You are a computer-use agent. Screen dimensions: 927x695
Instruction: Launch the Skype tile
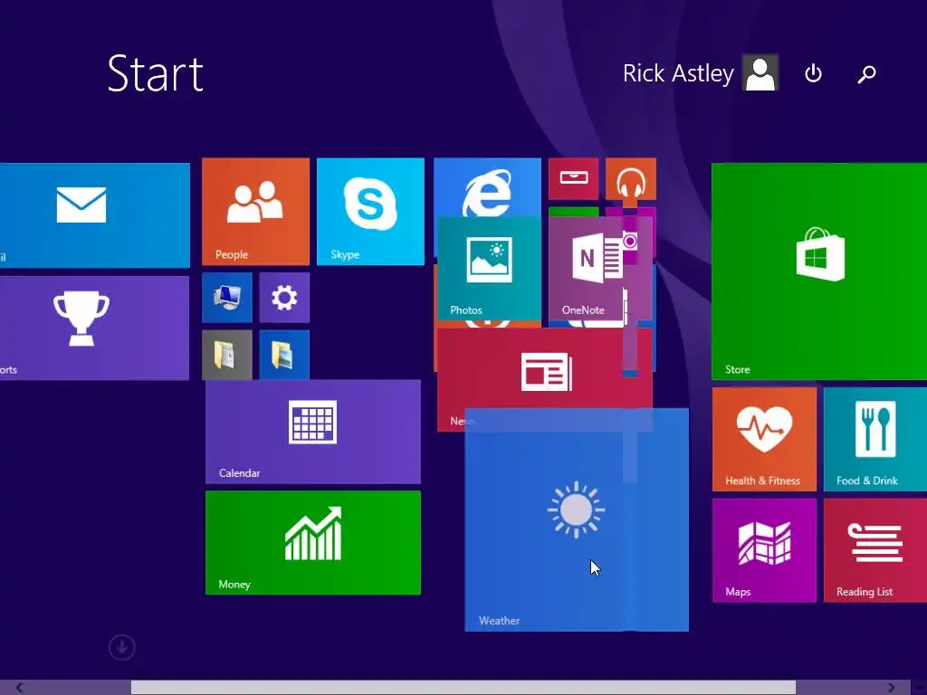pos(370,211)
